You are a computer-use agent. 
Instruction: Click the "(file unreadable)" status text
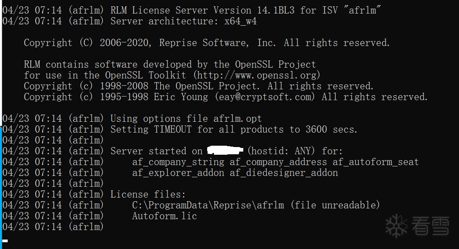(x=335, y=205)
